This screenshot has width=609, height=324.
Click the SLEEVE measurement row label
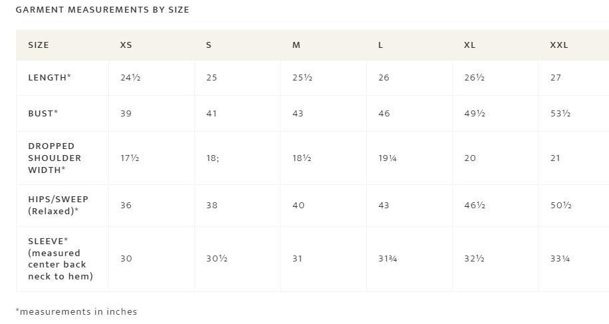coord(61,259)
